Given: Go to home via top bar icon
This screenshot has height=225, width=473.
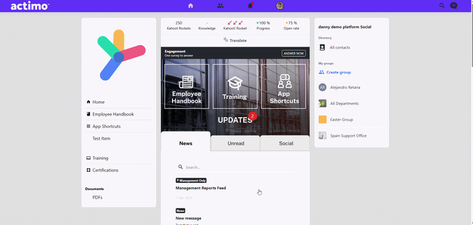Looking at the screenshot, I should coord(190,6).
